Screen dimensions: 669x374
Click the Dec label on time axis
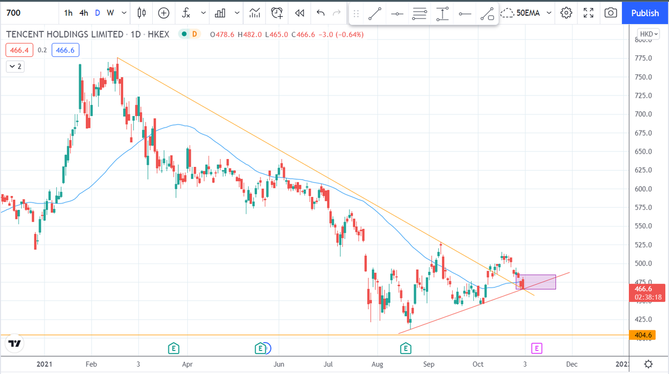tap(571, 363)
